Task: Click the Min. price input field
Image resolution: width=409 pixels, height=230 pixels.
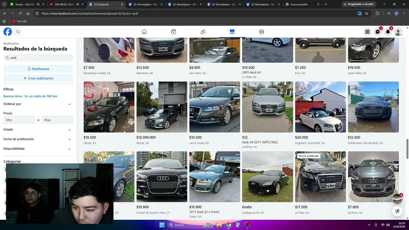Action: 19,120
